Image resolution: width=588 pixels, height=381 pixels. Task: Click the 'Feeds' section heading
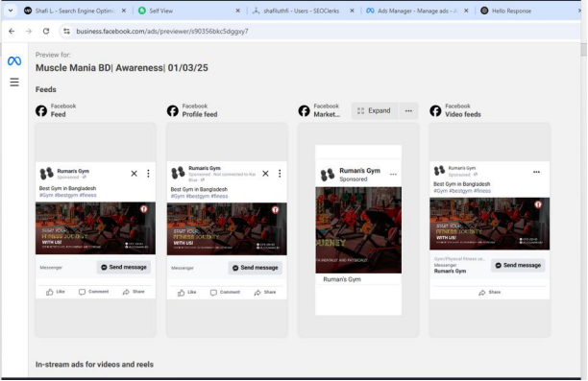coord(46,89)
